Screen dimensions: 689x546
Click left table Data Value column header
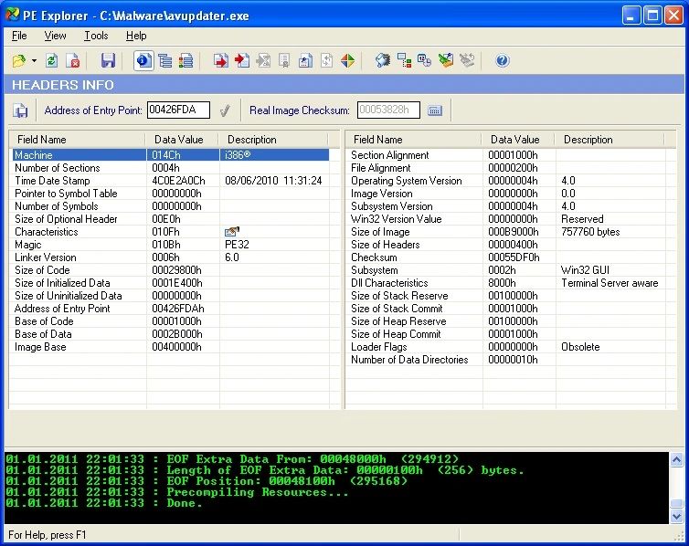pos(182,140)
